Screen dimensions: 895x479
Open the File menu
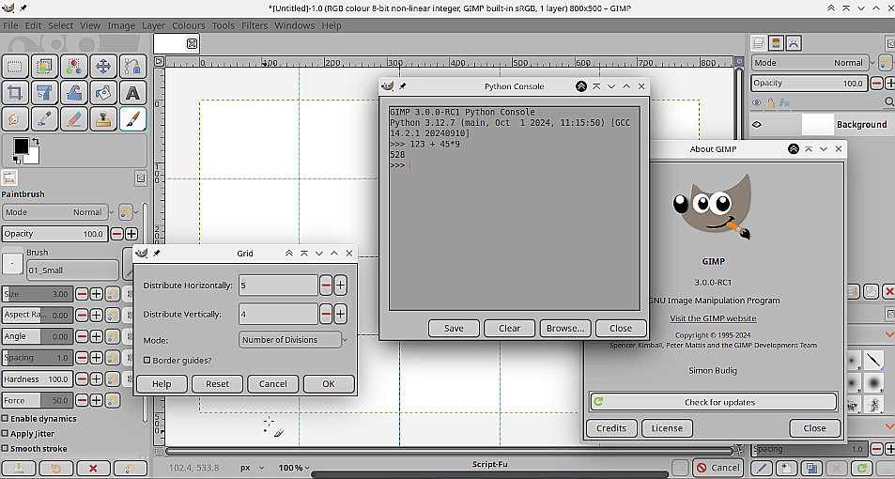click(x=11, y=25)
